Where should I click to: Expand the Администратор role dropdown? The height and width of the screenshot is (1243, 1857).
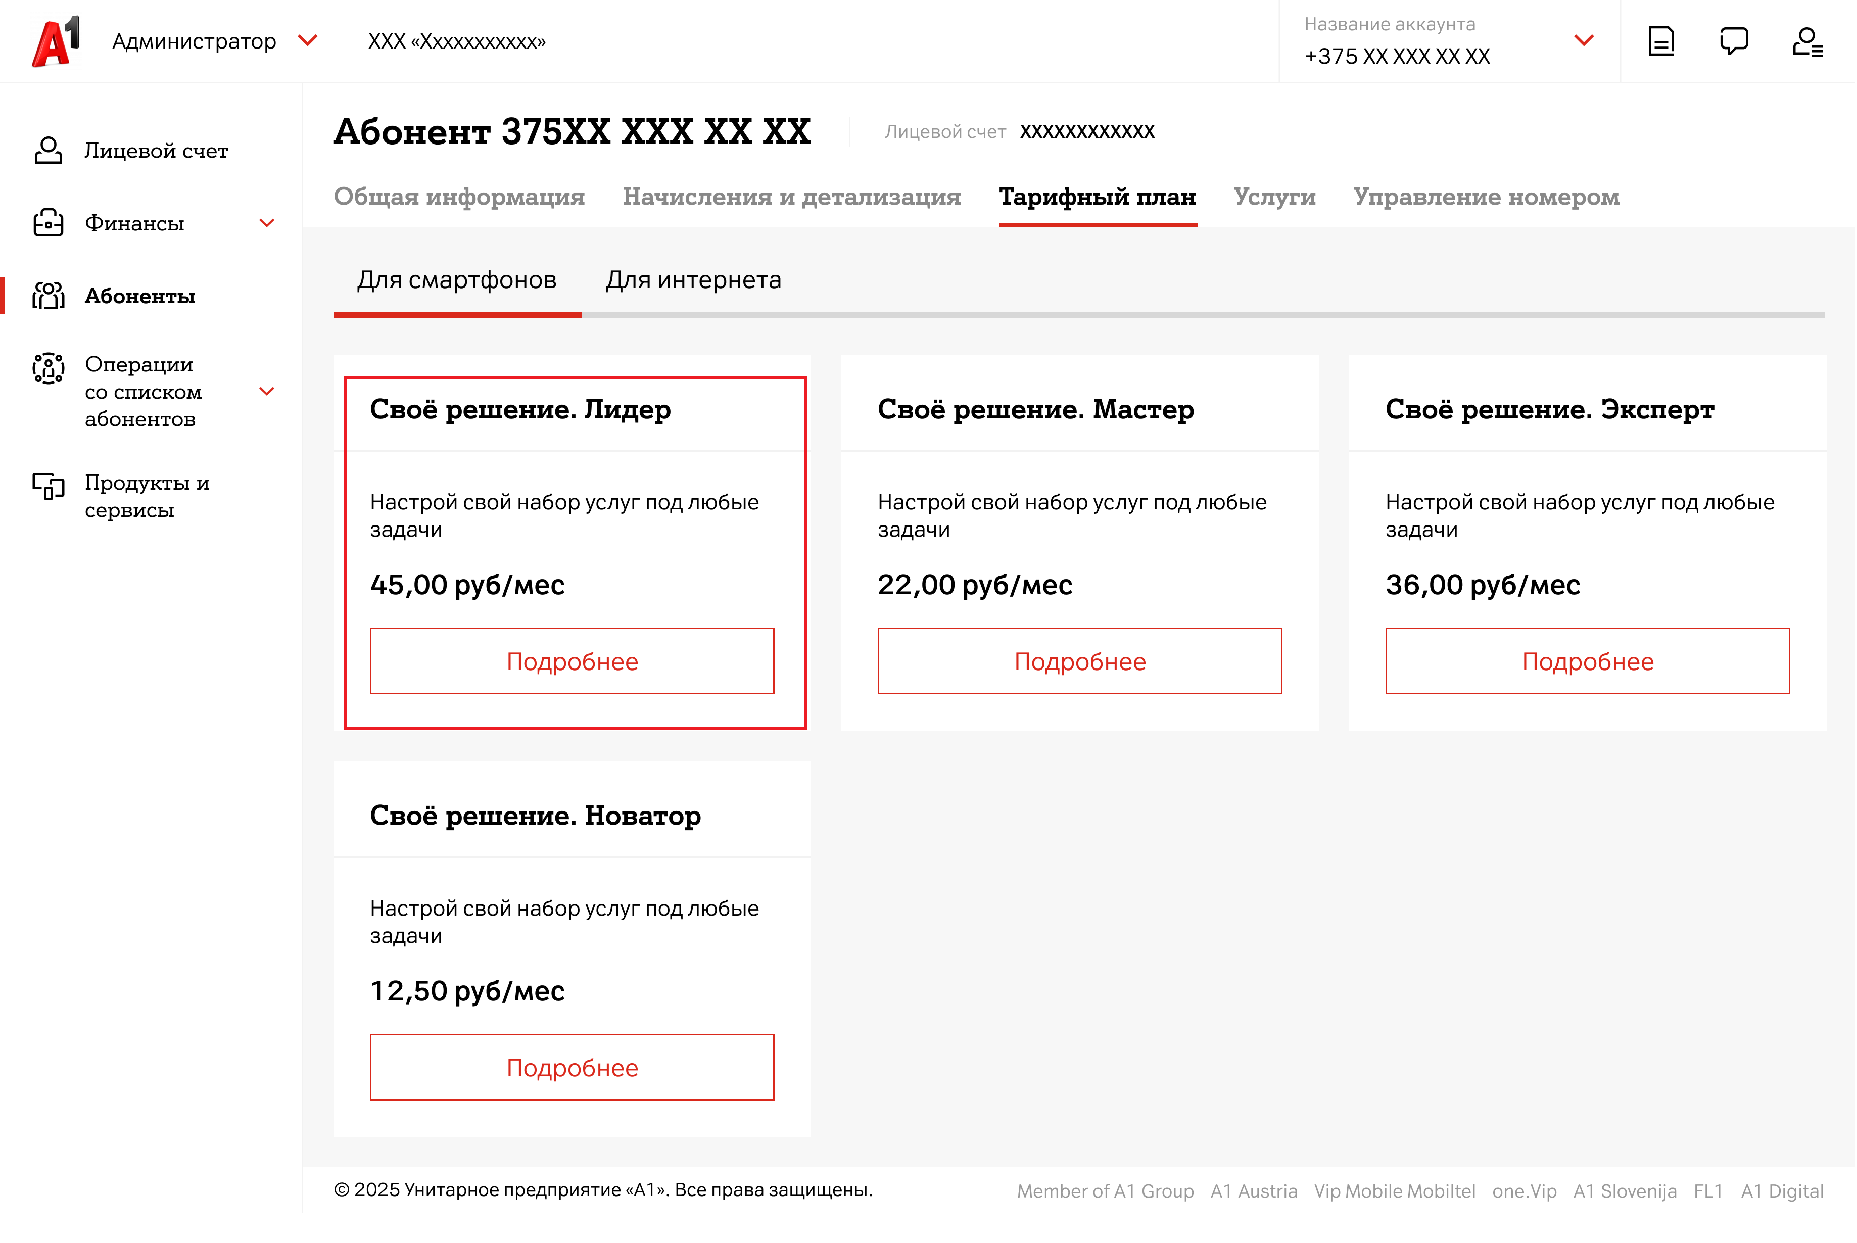(x=308, y=40)
